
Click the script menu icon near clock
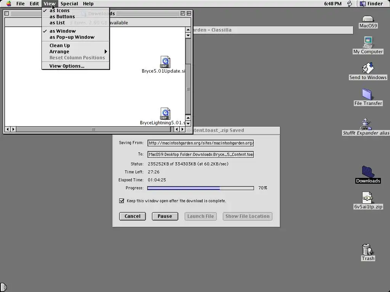(350, 3)
